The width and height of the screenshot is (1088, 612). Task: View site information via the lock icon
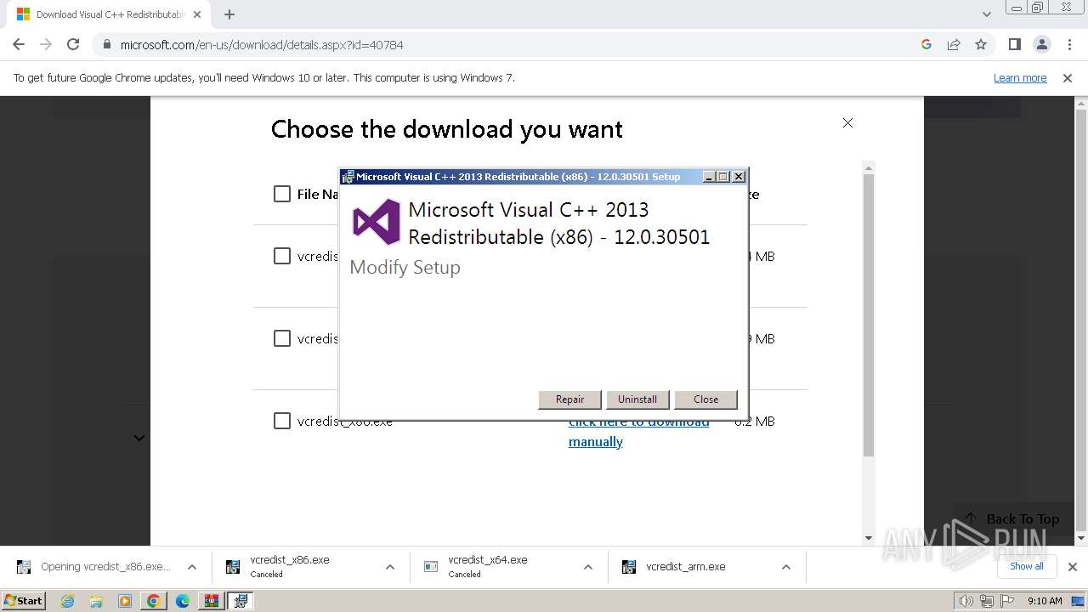point(107,44)
